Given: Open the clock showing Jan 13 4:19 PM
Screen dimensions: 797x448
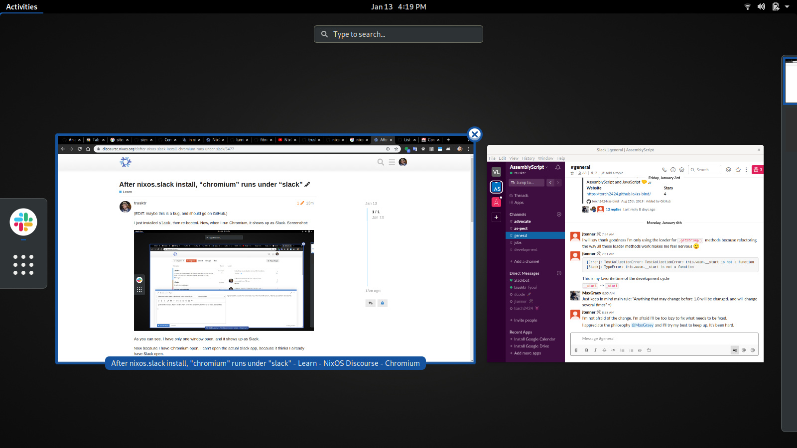Looking at the screenshot, I should click(398, 7).
